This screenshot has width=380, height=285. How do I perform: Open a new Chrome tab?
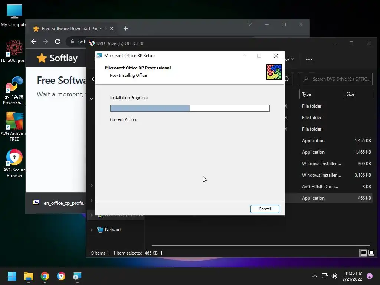[126, 29]
